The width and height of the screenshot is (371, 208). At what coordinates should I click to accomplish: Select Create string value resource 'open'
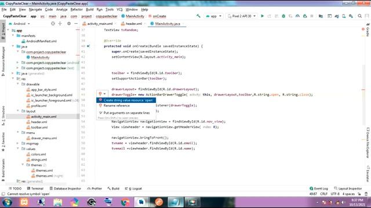tap(126, 100)
